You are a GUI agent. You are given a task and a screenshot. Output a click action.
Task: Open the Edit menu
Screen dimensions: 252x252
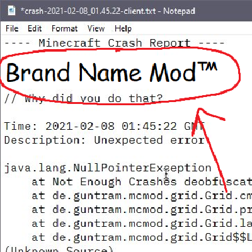[x=35, y=28]
